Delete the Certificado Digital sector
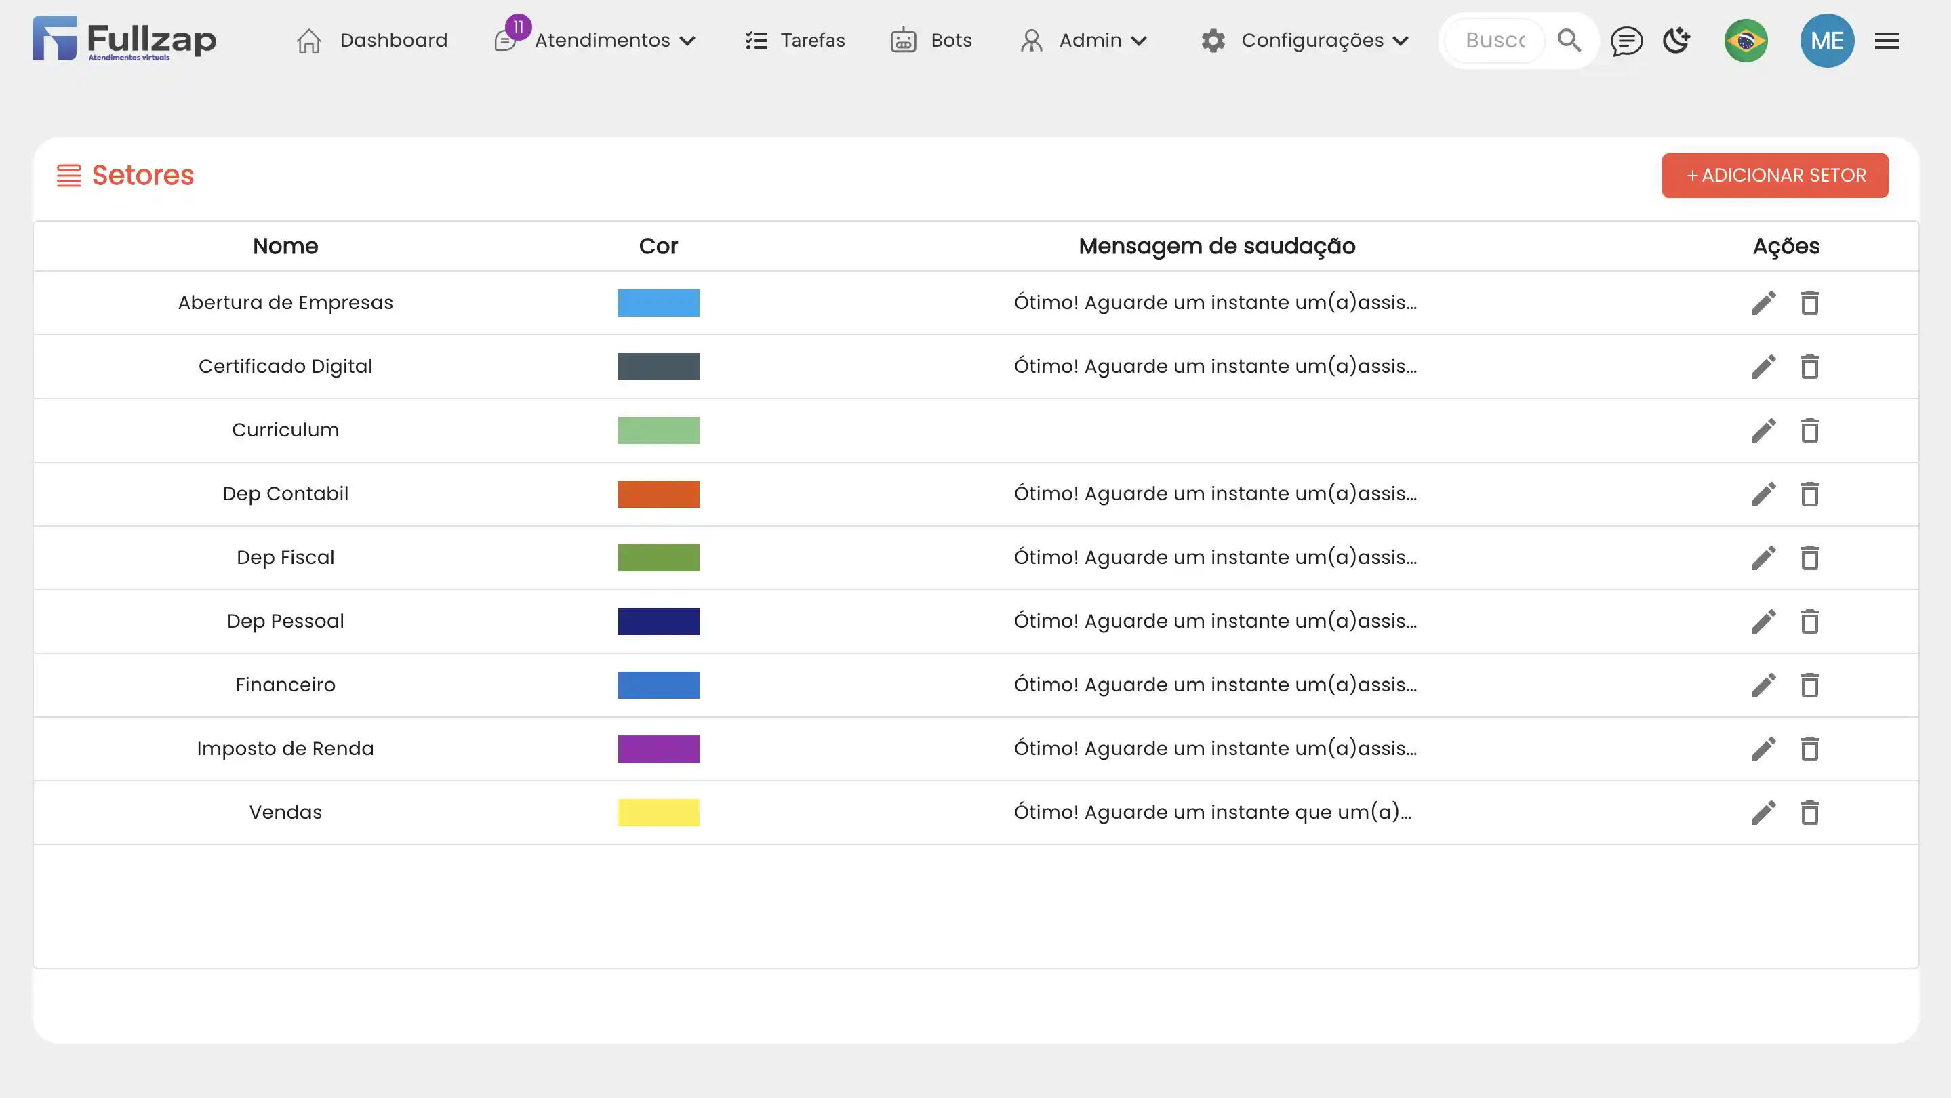Viewport: 1951px width, 1098px height. coord(1809,367)
